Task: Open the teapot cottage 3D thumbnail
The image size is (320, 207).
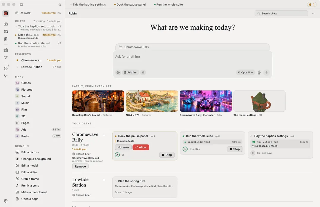Action: [x=259, y=101]
